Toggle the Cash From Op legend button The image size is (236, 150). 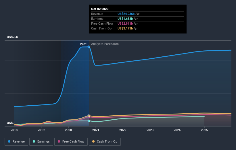point(105,142)
